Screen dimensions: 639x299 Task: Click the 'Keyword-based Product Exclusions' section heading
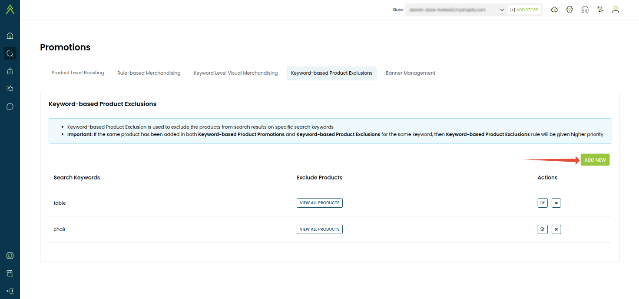(x=103, y=104)
